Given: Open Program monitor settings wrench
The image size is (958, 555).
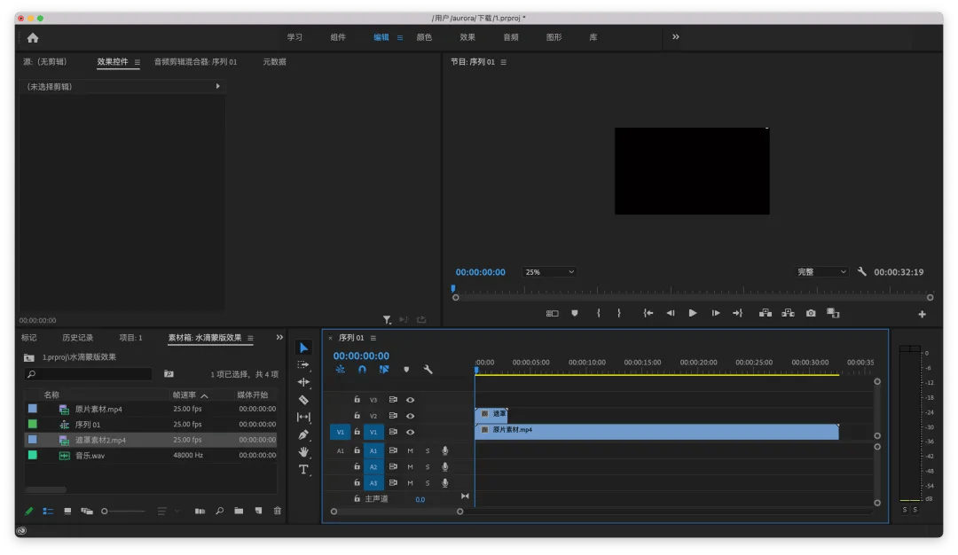Looking at the screenshot, I should pos(861,271).
